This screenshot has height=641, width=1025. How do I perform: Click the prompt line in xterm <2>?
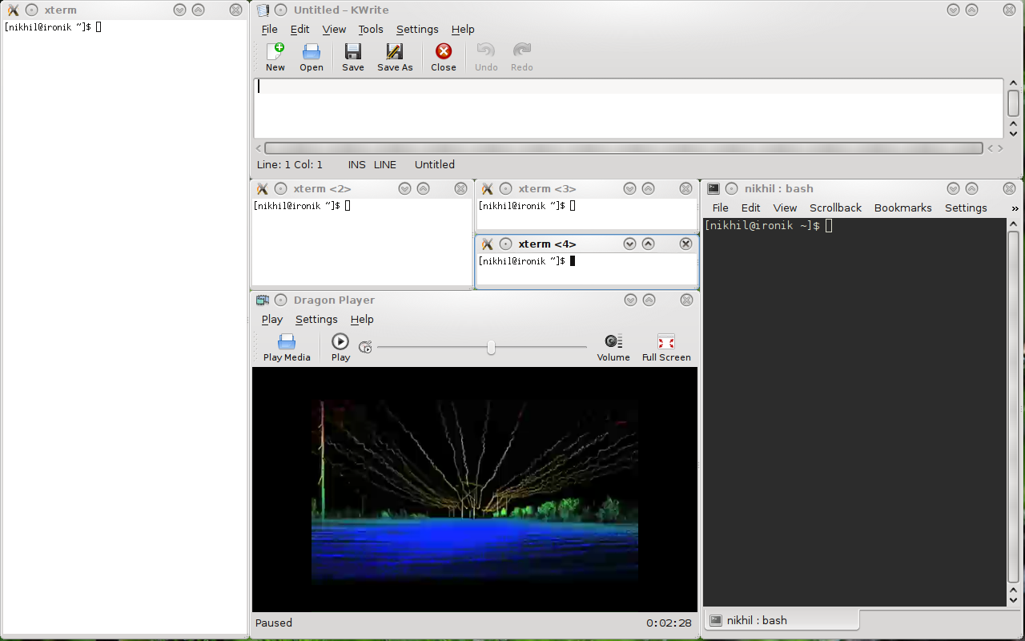[302, 206]
